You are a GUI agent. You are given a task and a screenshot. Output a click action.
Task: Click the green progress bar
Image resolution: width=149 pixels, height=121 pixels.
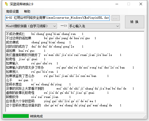[16, 116]
